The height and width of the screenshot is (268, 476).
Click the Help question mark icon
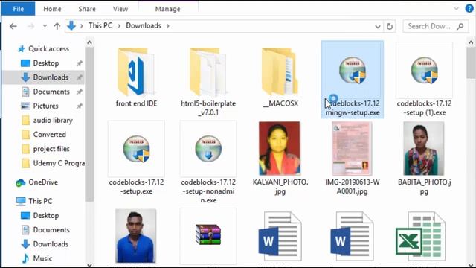pyautogui.click(x=469, y=8)
